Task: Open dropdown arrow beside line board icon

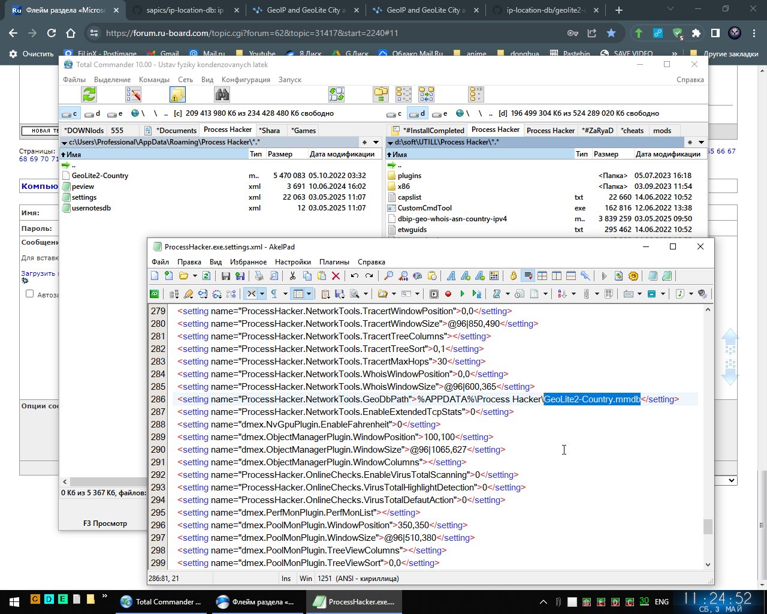Action: click(x=309, y=294)
